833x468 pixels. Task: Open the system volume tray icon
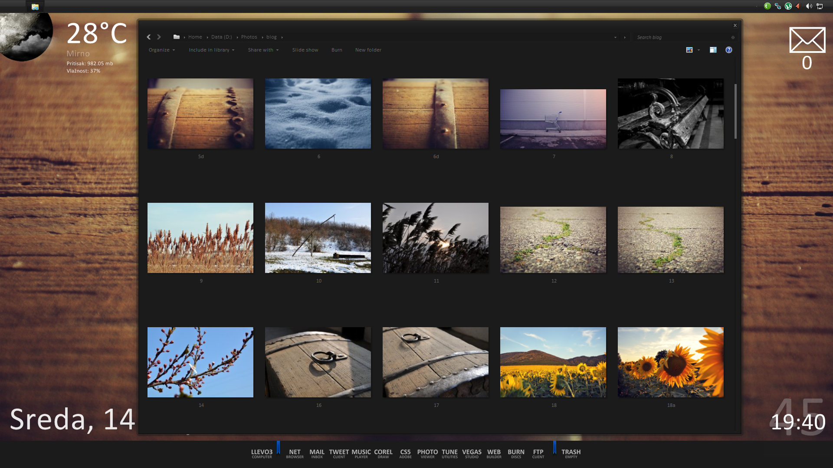(x=809, y=6)
